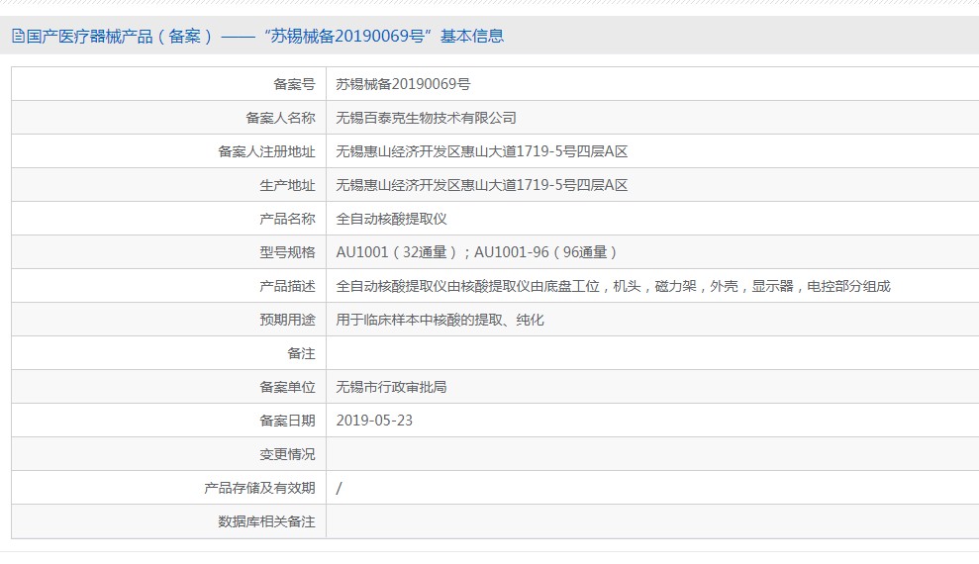This screenshot has height=564, width=979.
Task: Click the label "数据库相关备注"
Action: point(266,521)
